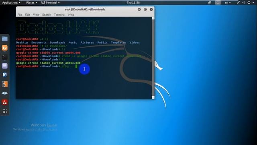
Task: Click the 'Pictures' directory name in terminal
Action: coord(87,42)
